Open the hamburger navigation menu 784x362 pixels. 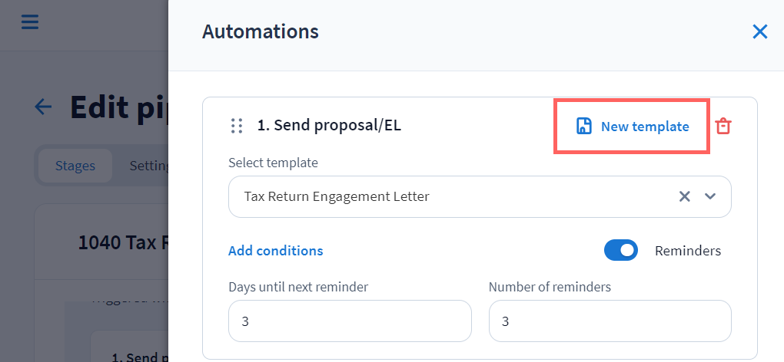click(29, 21)
